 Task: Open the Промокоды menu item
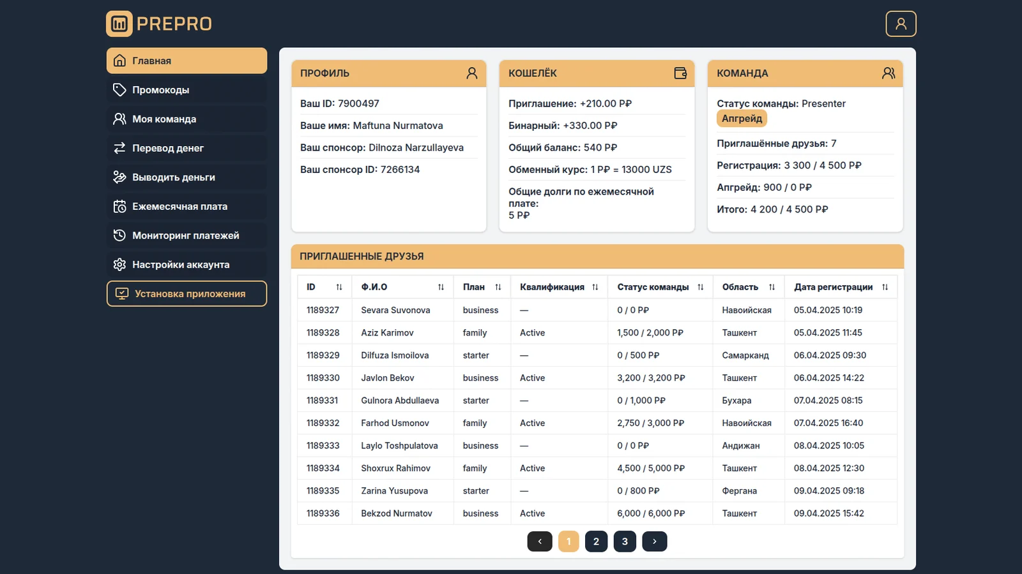click(187, 90)
